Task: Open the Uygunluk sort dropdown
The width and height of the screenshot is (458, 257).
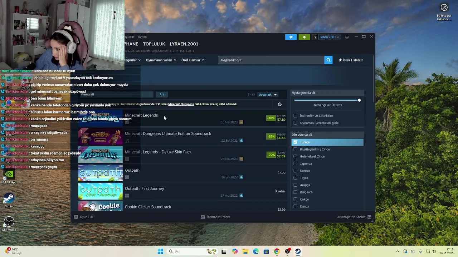Action: pyautogui.click(x=268, y=95)
